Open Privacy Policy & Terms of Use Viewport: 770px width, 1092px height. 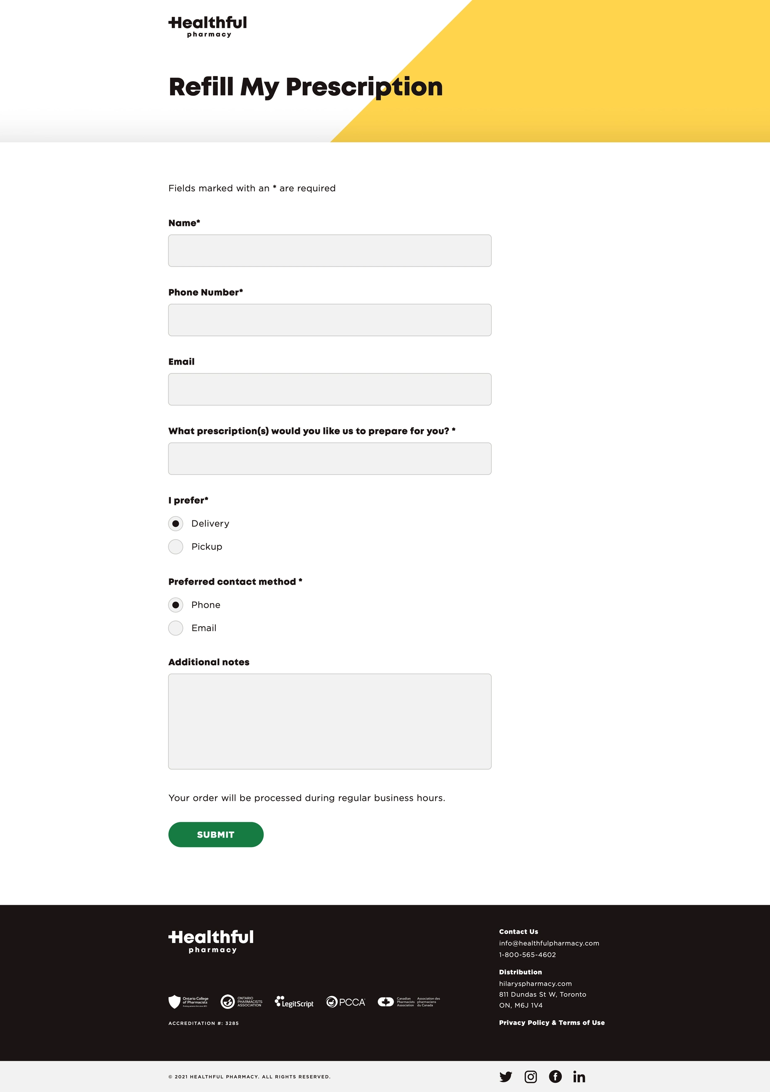click(x=552, y=1023)
